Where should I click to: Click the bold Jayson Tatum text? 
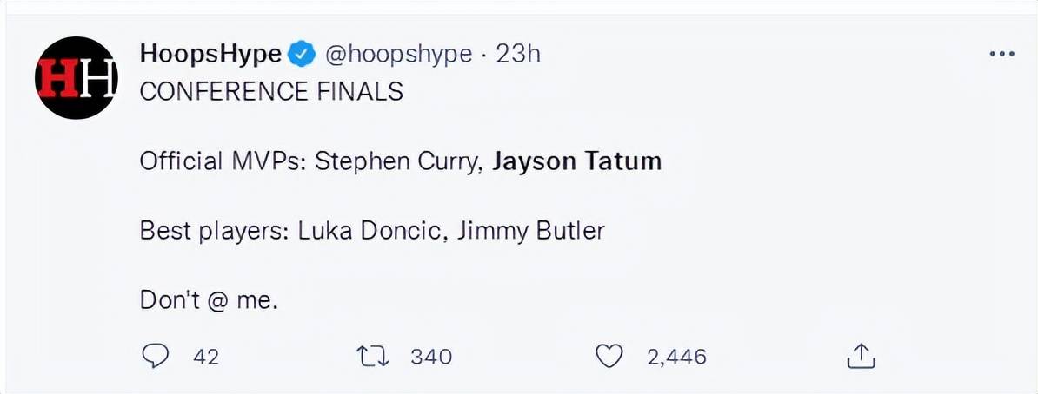point(576,161)
